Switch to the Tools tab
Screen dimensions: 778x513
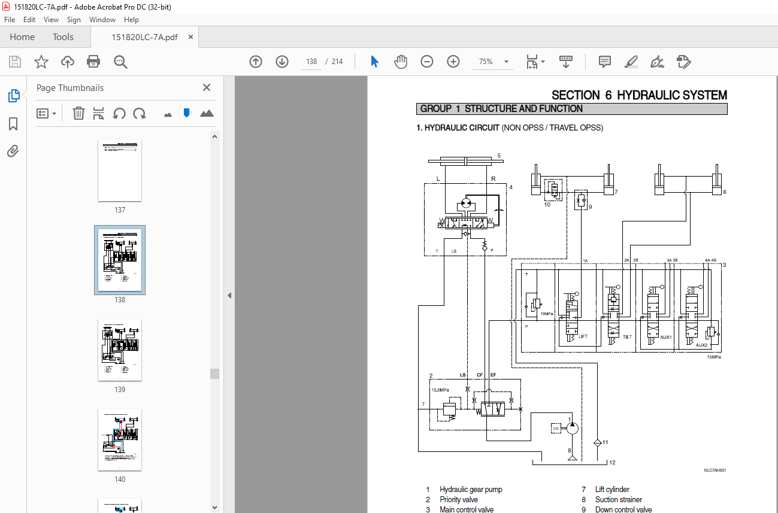pos(63,37)
